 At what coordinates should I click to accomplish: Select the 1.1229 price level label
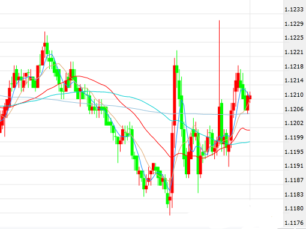coord(294,23)
